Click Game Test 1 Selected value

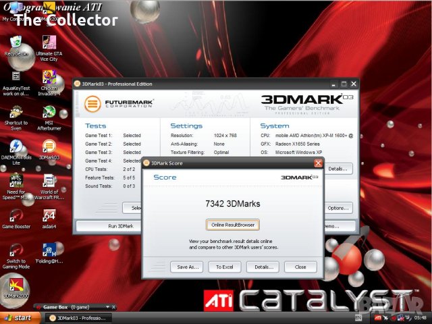coord(132,136)
